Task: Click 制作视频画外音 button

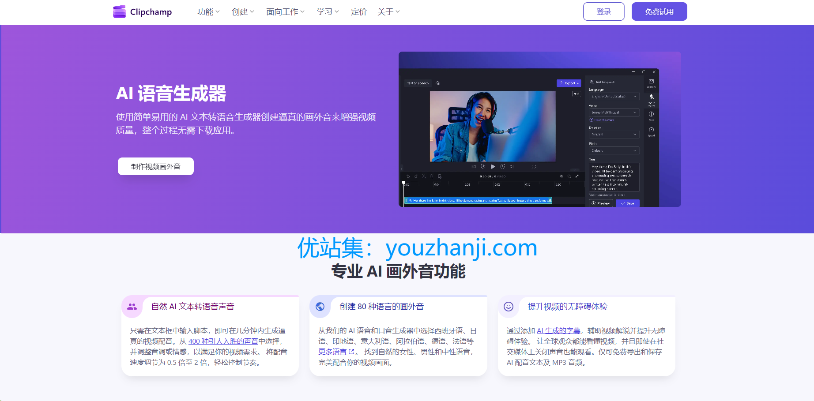Action: tap(156, 166)
